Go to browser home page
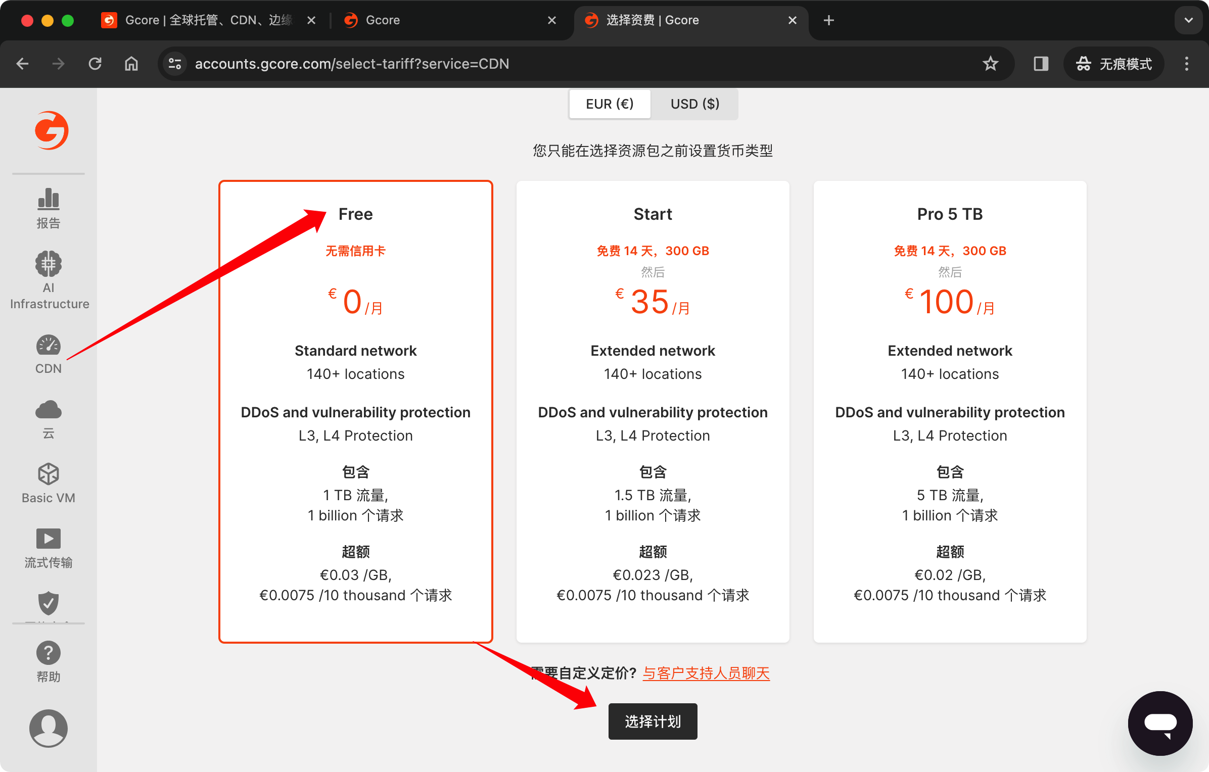Image resolution: width=1209 pixels, height=772 pixels. (x=131, y=64)
